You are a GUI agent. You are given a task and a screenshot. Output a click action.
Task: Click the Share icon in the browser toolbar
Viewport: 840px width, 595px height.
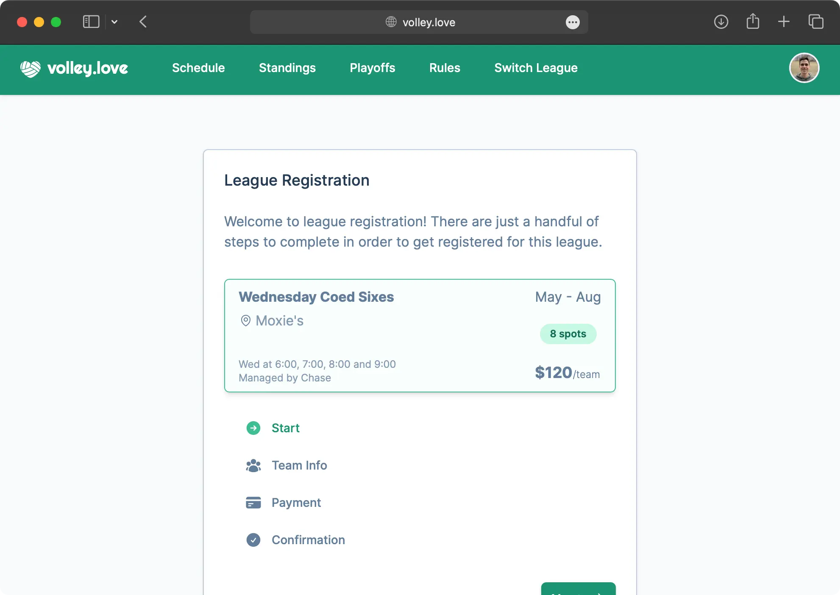point(753,22)
